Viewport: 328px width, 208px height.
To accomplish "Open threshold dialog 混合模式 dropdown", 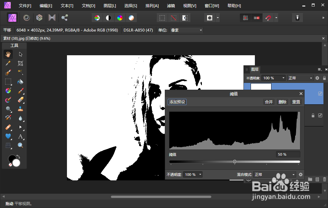I will point(275,175).
